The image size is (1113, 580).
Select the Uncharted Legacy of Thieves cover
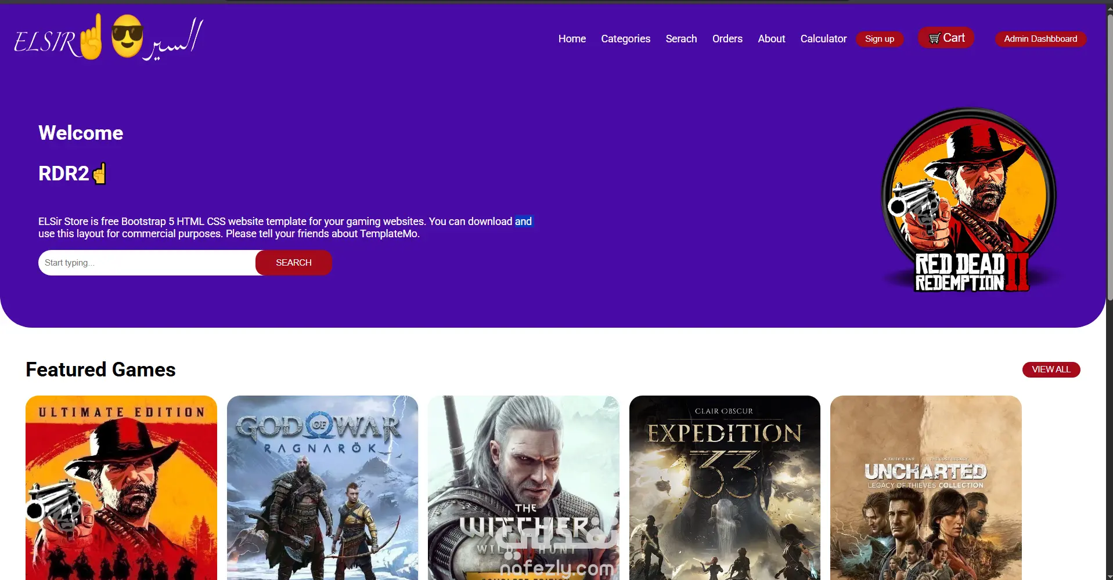(926, 488)
